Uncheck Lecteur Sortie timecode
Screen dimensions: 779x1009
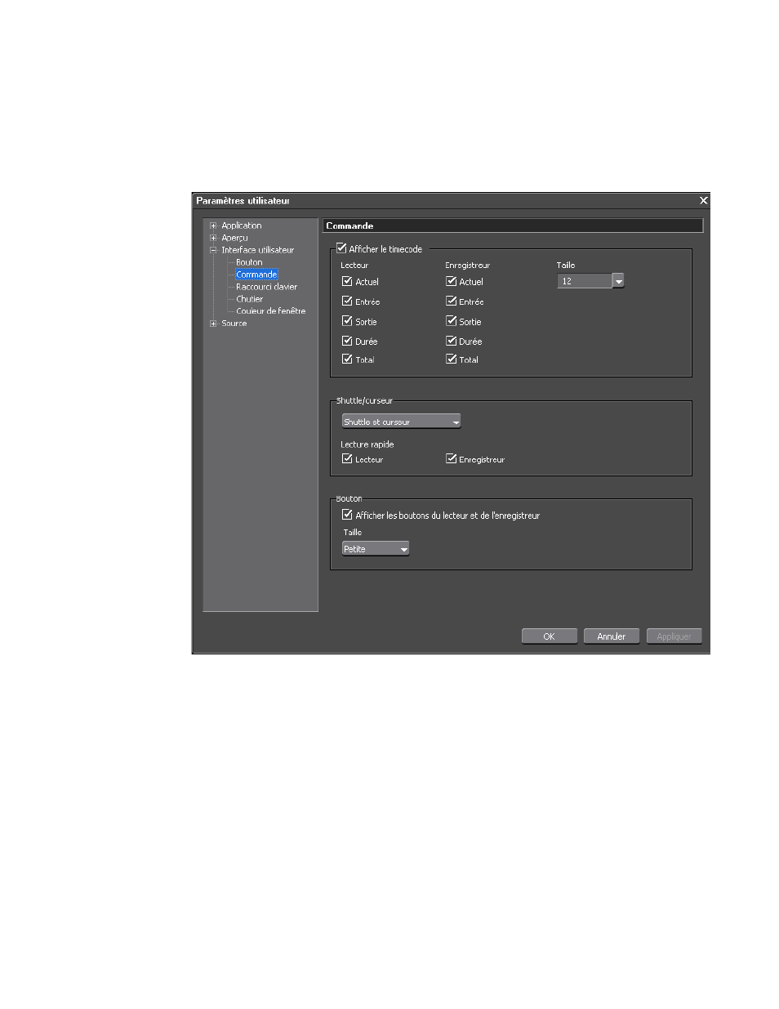point(347,321)
